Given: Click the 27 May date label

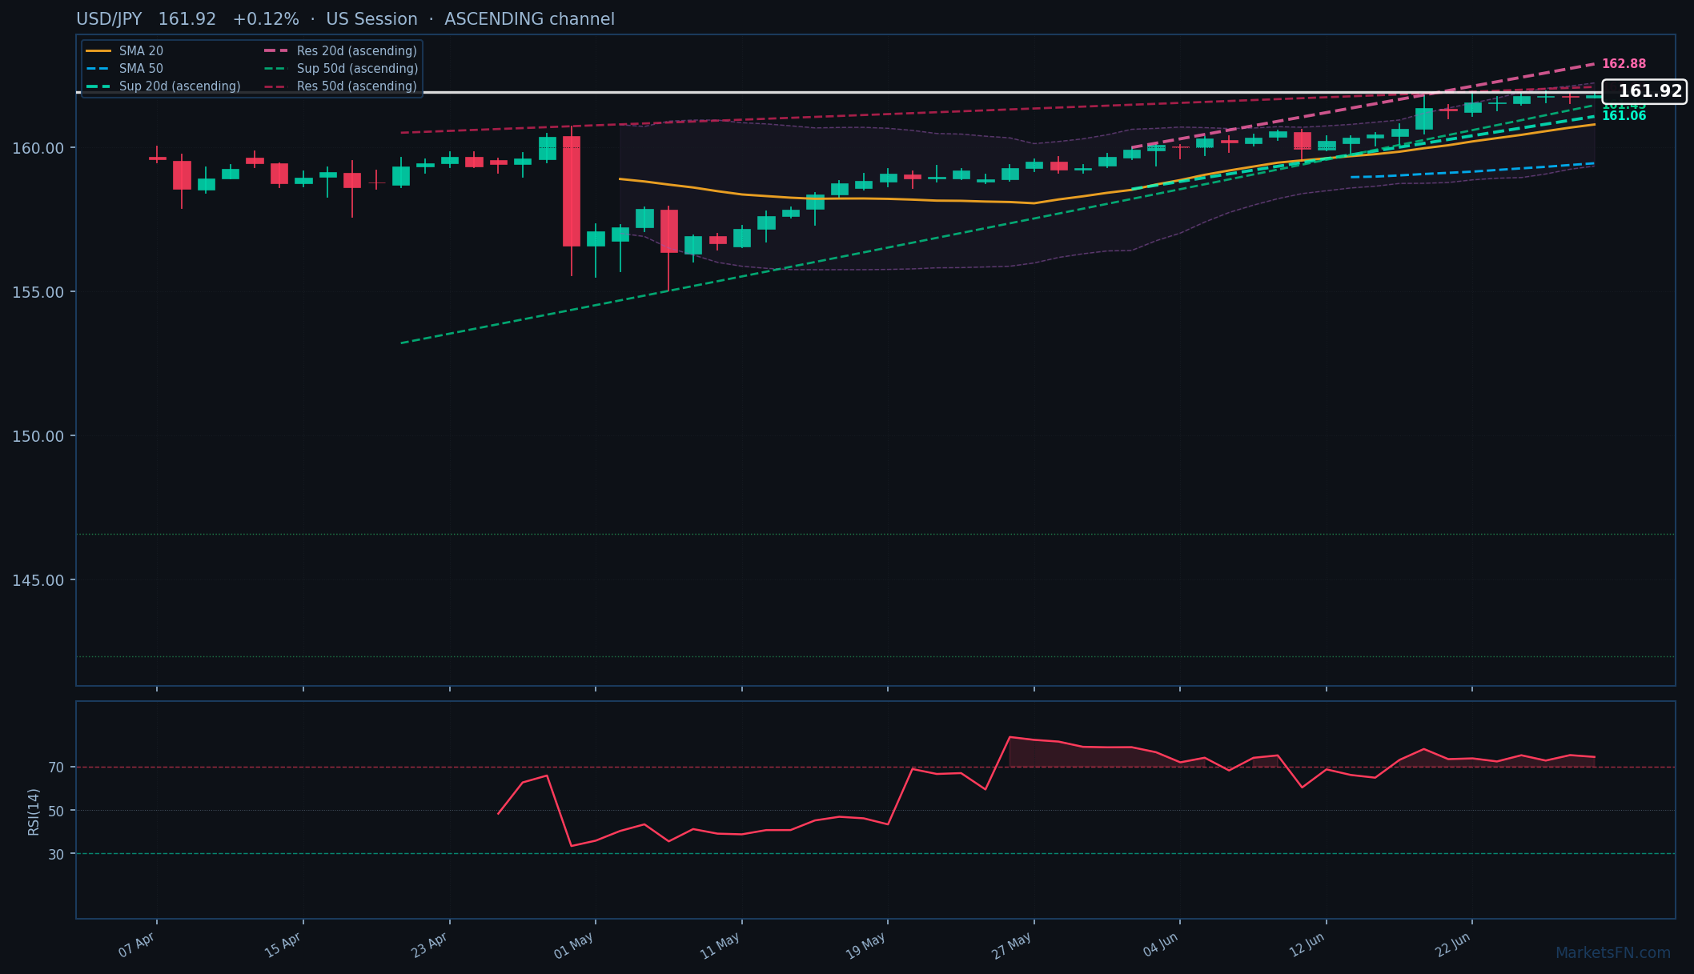Looking at the screenshot, I should point(1012,945).
